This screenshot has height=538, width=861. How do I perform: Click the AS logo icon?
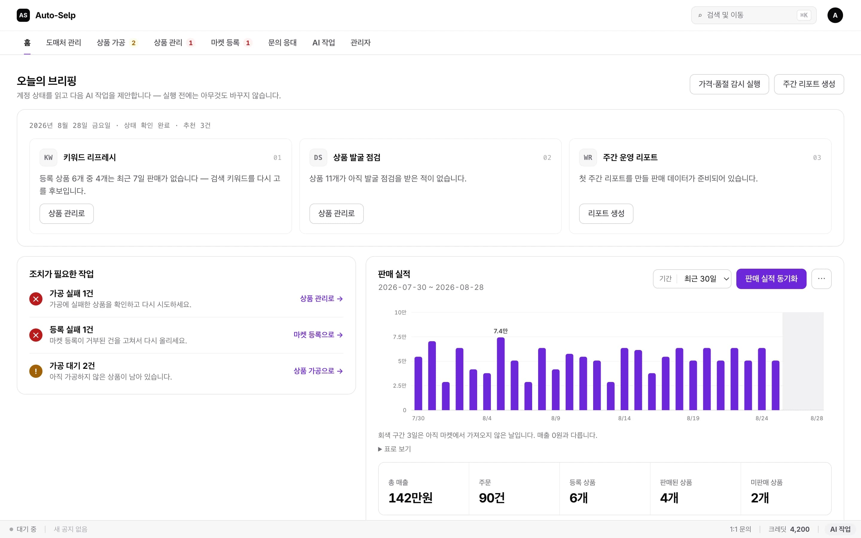(x=23, y=15)
